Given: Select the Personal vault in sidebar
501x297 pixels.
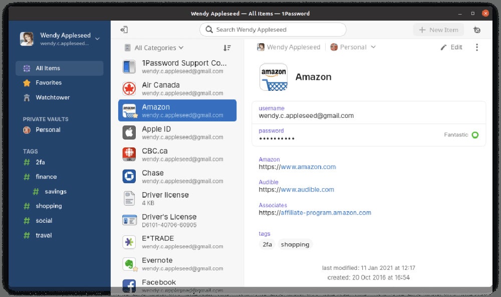Looking at the screenshot, I should [48, 129].
